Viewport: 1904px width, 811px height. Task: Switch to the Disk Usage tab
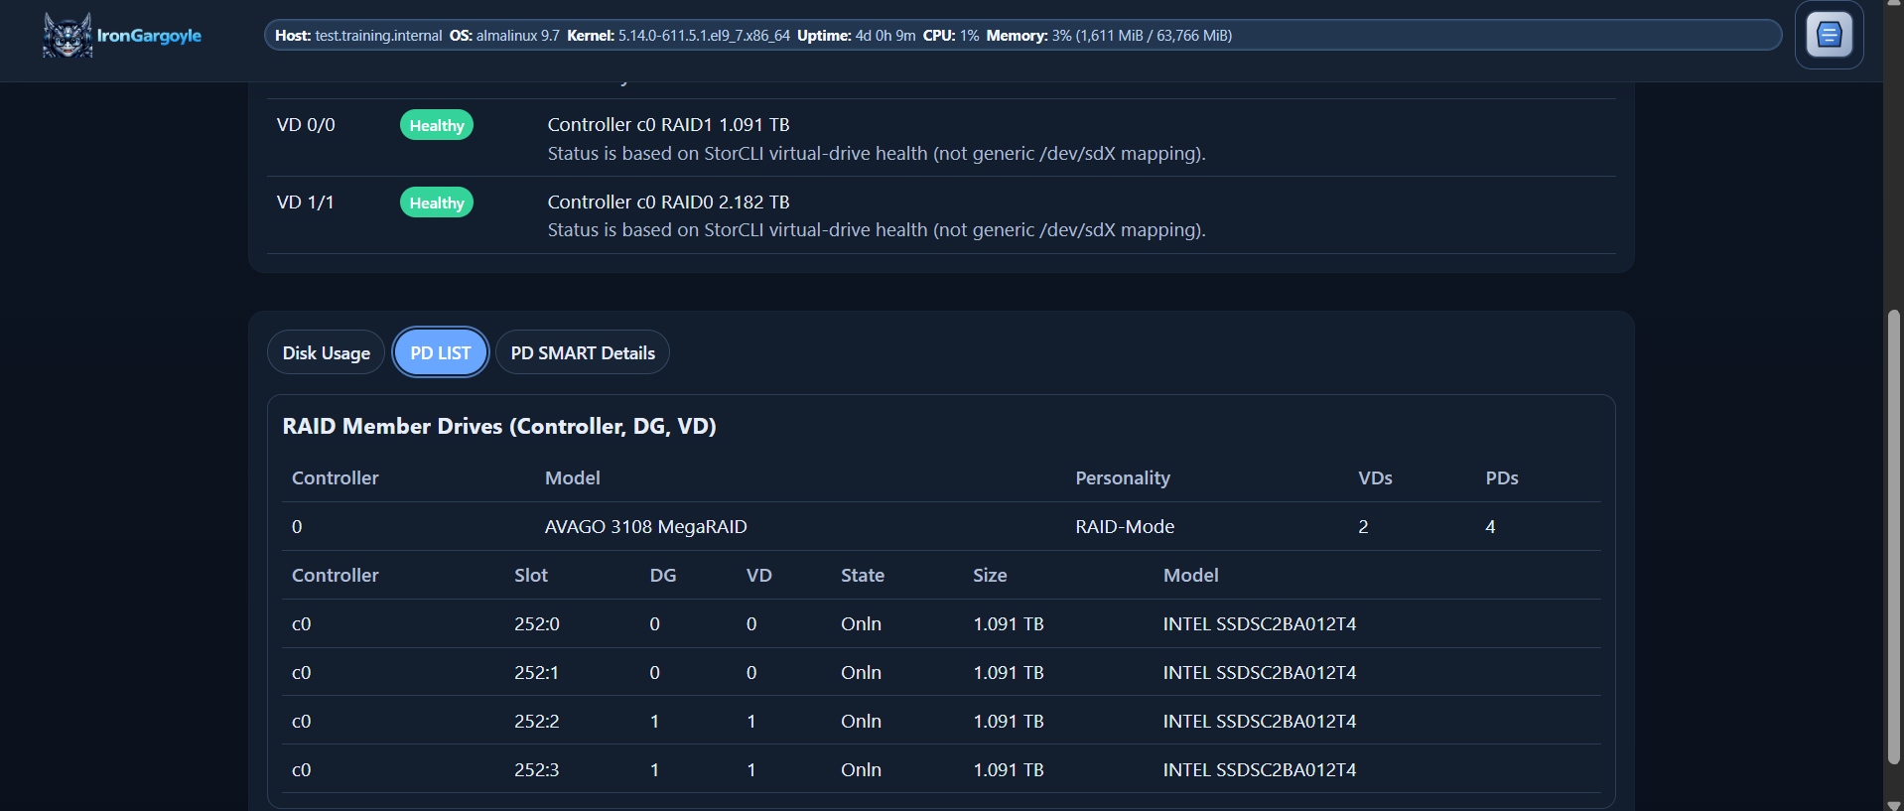tap(326, 353)
